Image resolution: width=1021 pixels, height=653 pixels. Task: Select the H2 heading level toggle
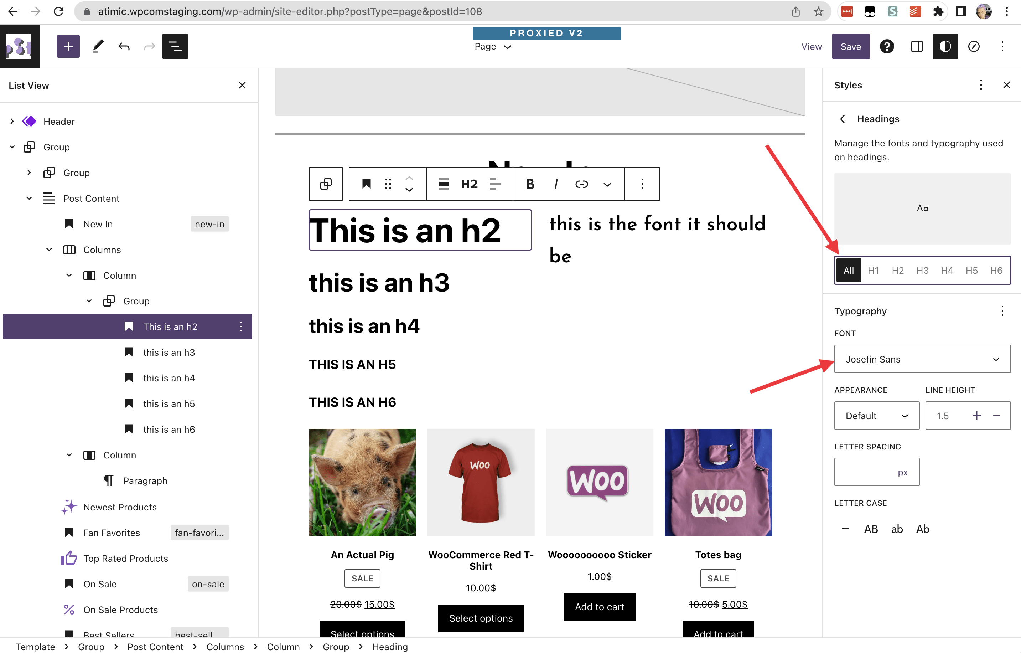coord(897,270)
